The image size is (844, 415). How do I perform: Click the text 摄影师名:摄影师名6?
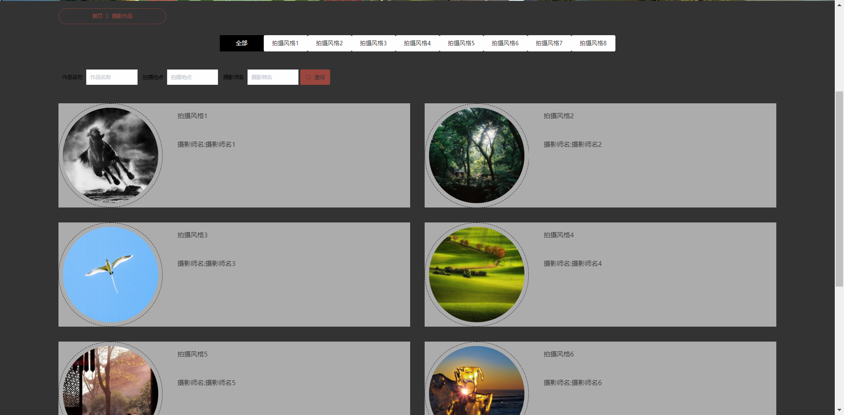pos(572,383)
